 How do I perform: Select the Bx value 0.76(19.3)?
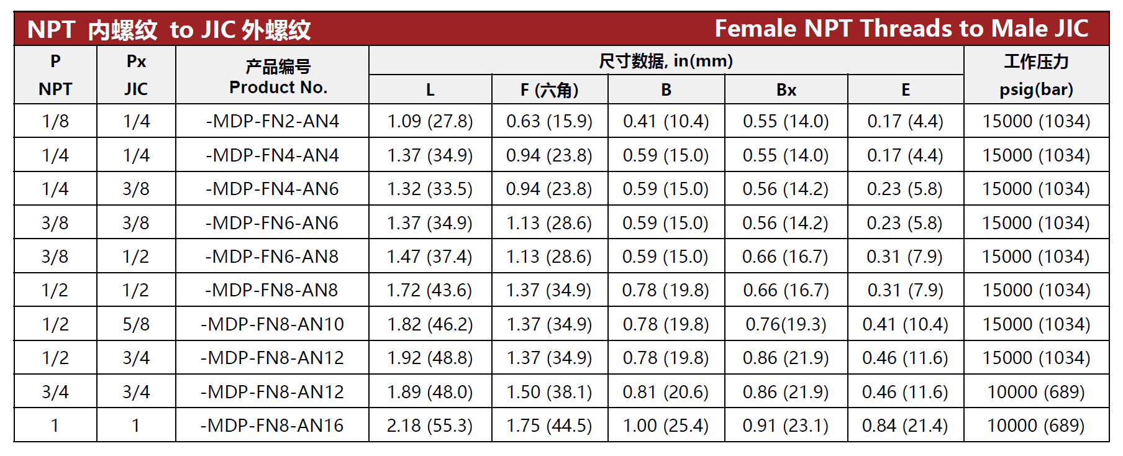pyautogui.click(x=786, y=324)
